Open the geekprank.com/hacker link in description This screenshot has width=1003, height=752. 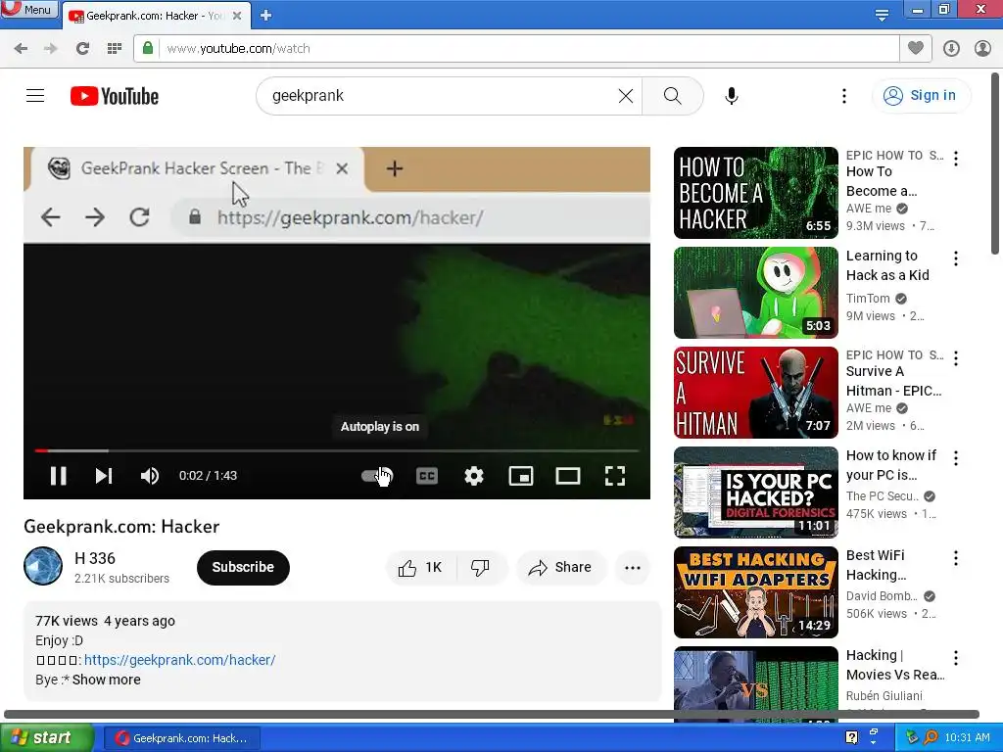coord(180,660)
